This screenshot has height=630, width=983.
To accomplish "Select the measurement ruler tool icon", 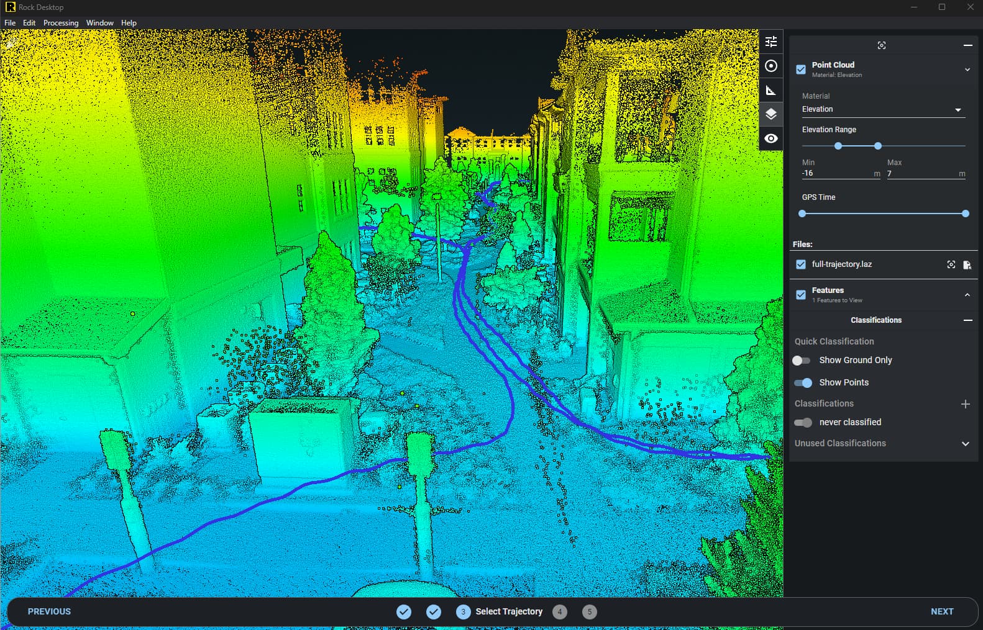I will point(771,91).
